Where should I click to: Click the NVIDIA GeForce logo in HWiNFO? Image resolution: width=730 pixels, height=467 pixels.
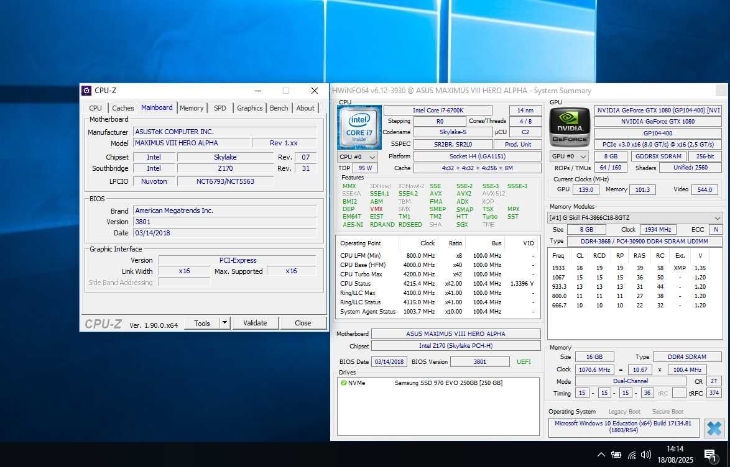coord(570,127)
